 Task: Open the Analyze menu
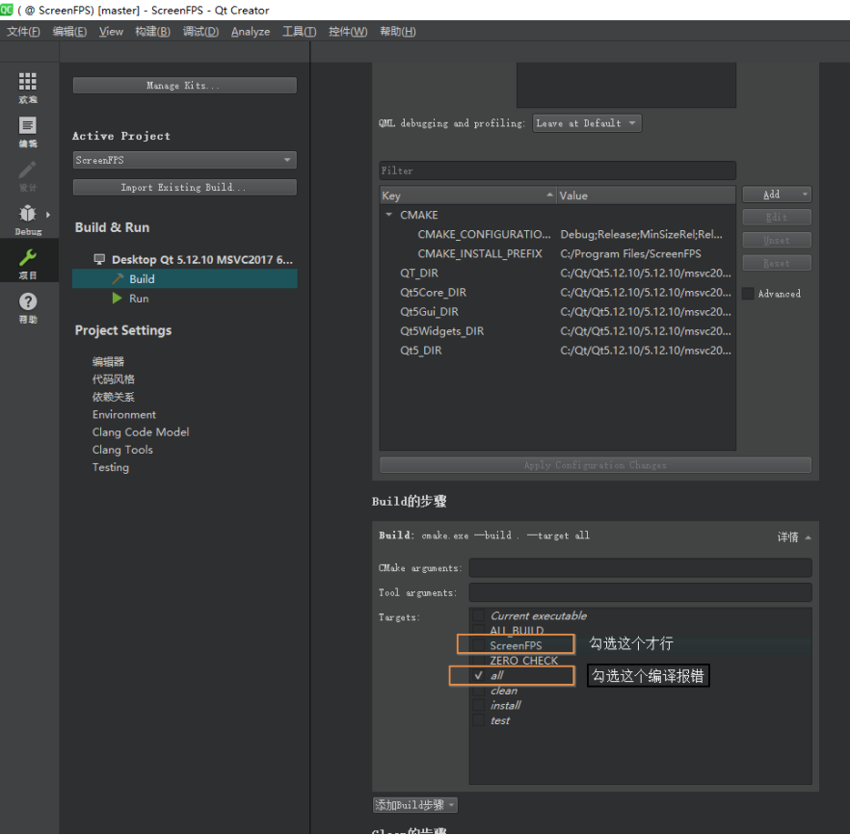point(250,31)
